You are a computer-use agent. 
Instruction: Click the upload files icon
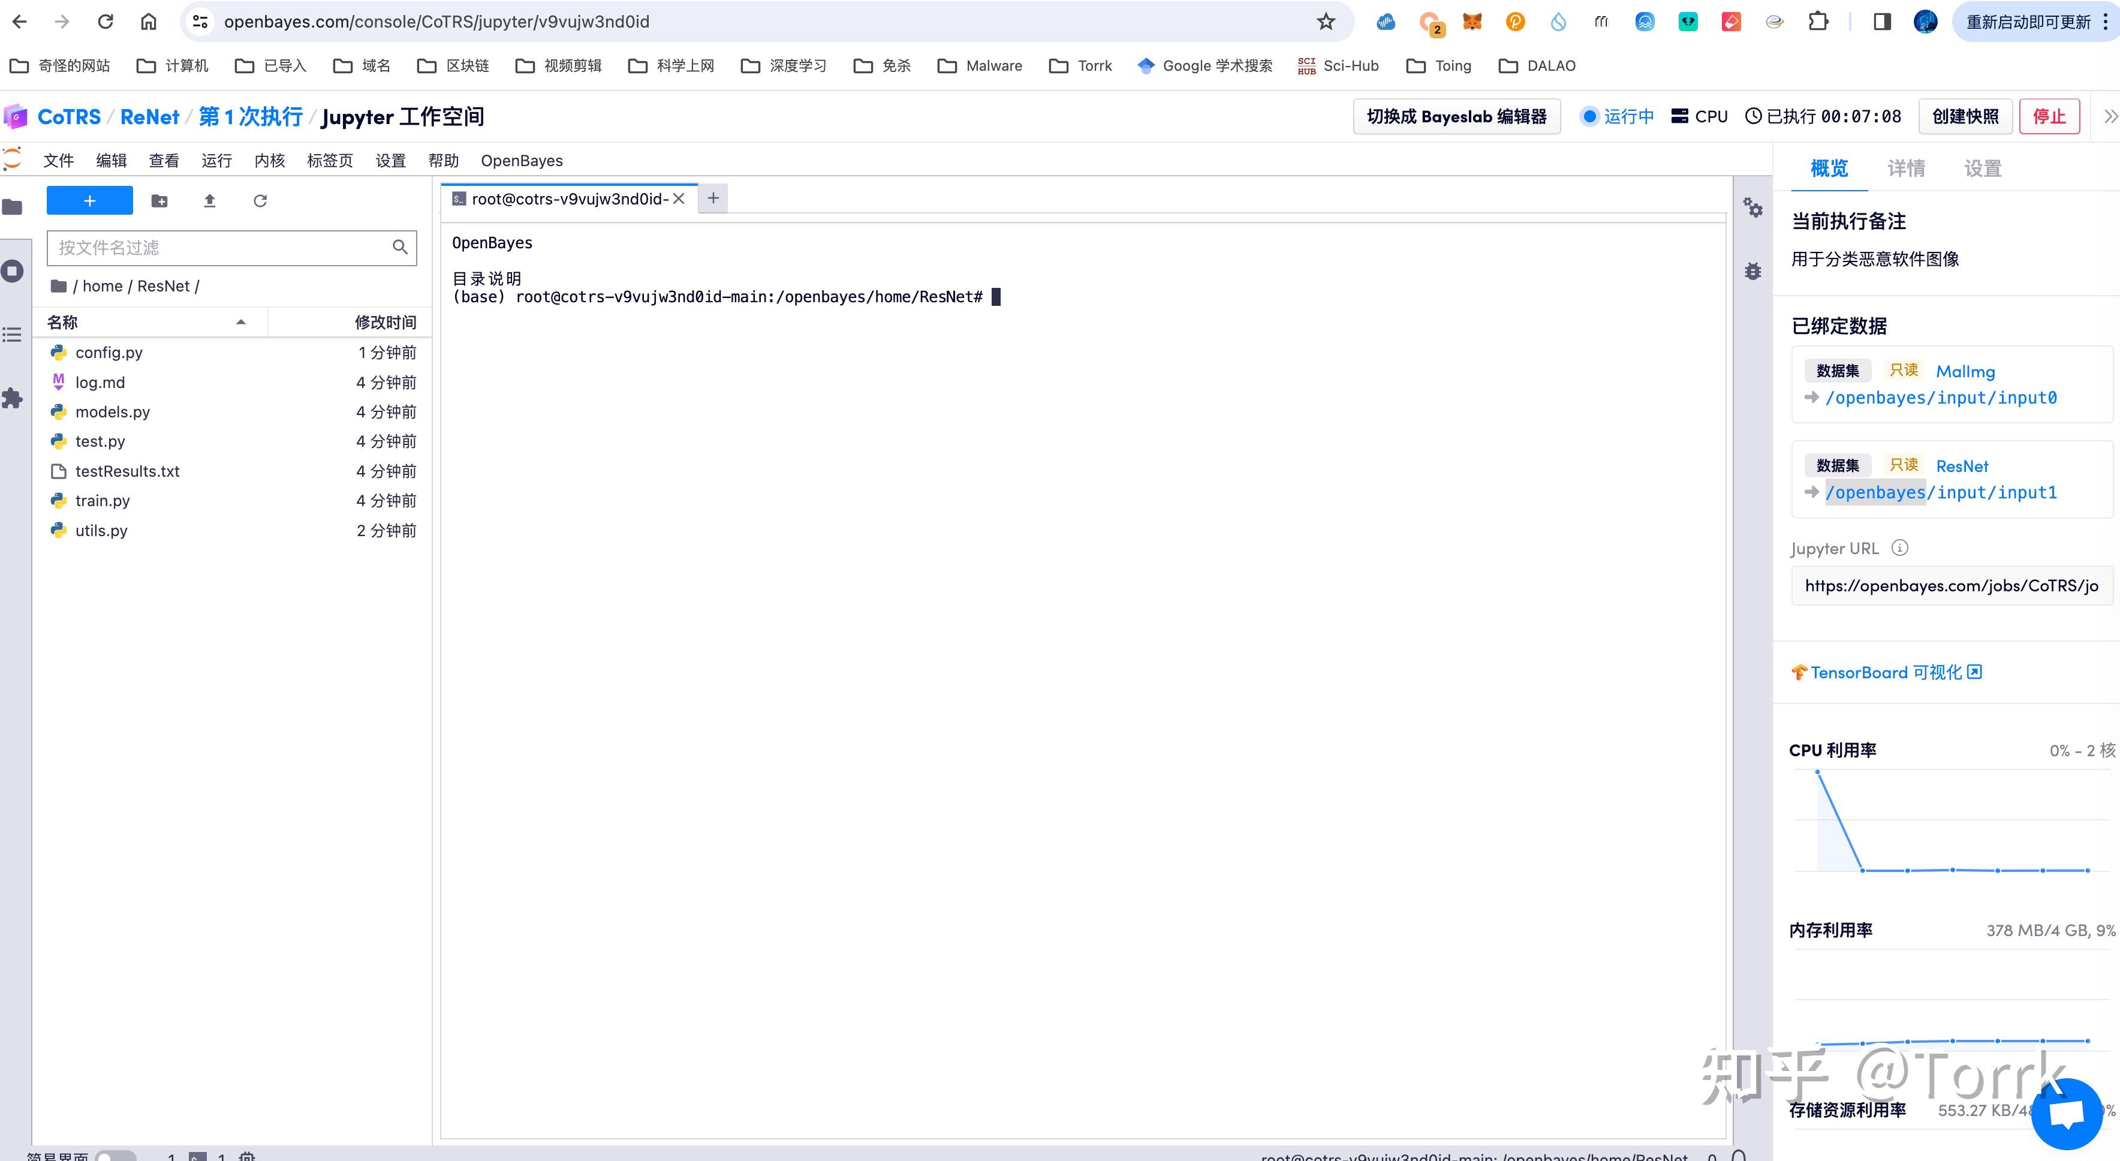click(x=210, y=201)
